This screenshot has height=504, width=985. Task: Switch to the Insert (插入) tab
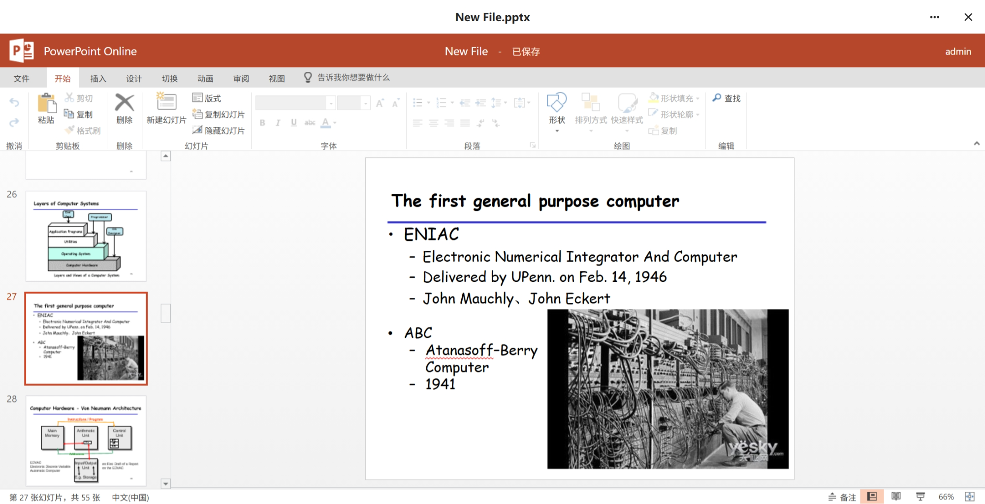(98, 79)
